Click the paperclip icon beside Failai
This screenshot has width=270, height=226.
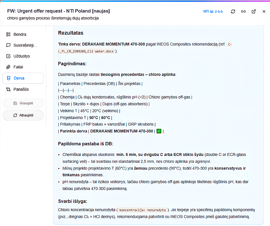[8, 67]
